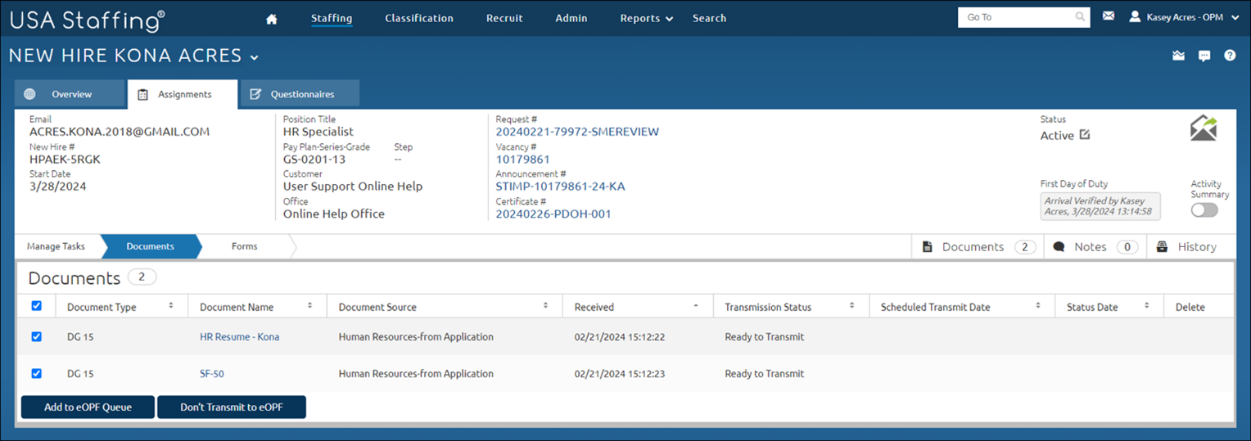Go to the Manage Tasks step
1251x441 pixels.
56,246
